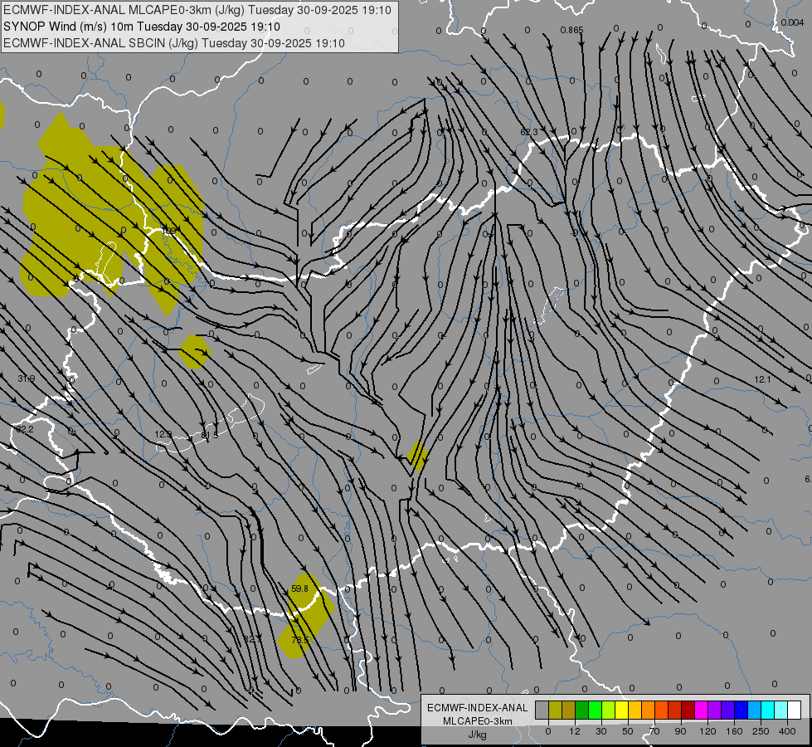Click the sky blue legend swatch
This screenshot has height=747, width=812.
tap(755, 710)
